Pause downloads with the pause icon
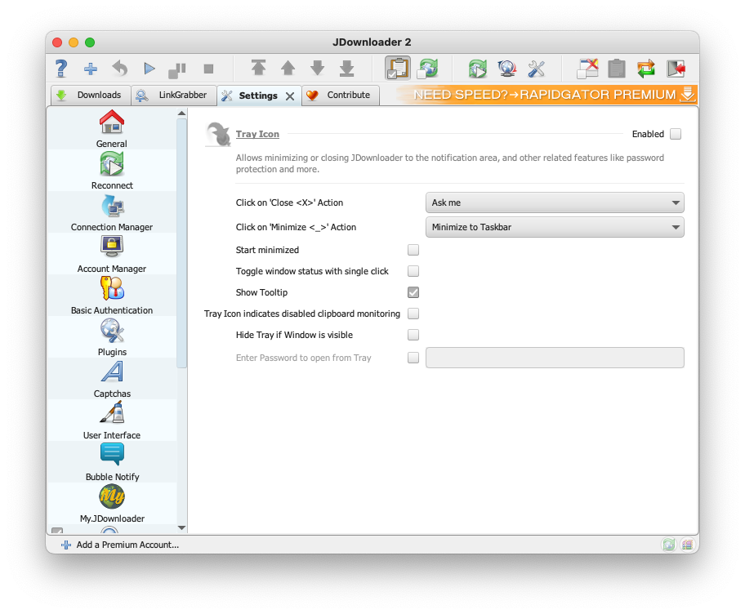The width and height of the screenshot is (745, 614). 178,69
